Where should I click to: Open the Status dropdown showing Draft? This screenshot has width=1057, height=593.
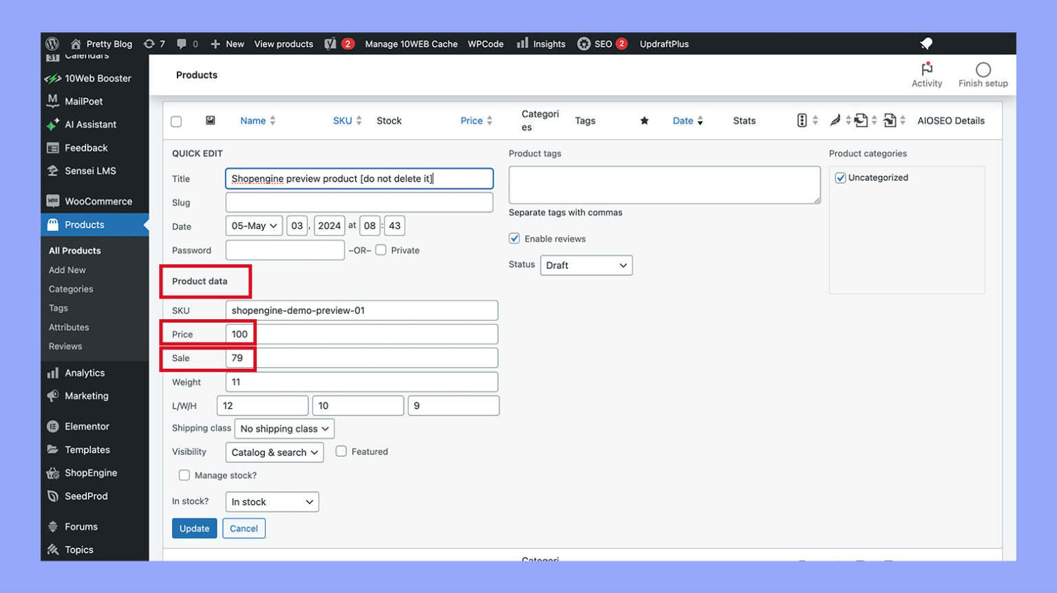tap(586, 265)
